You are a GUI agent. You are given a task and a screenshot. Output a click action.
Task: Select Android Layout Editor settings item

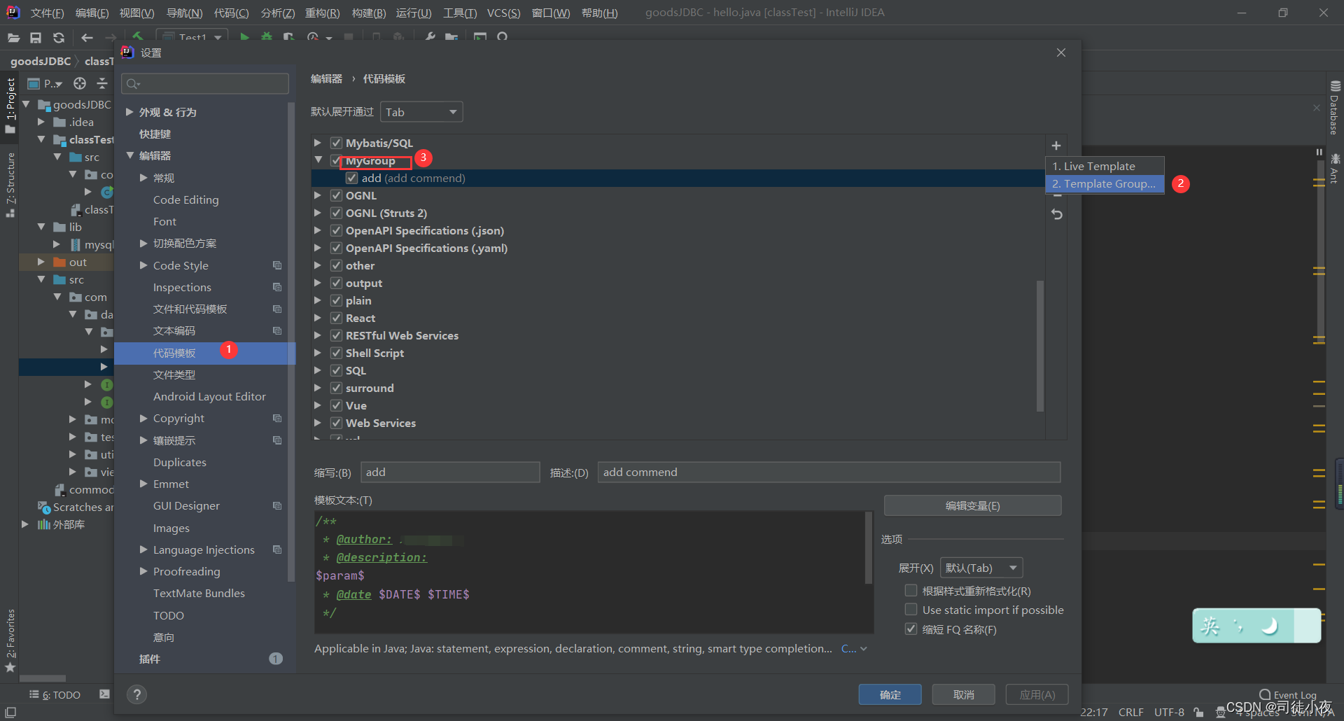pyautogui.click(x=209, y=396)
